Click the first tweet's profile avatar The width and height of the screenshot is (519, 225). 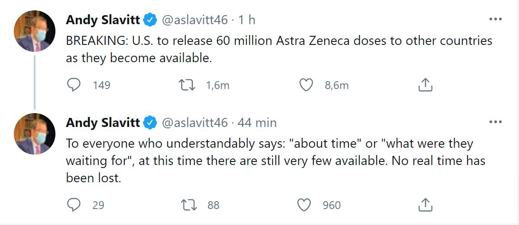coord(35,32)
